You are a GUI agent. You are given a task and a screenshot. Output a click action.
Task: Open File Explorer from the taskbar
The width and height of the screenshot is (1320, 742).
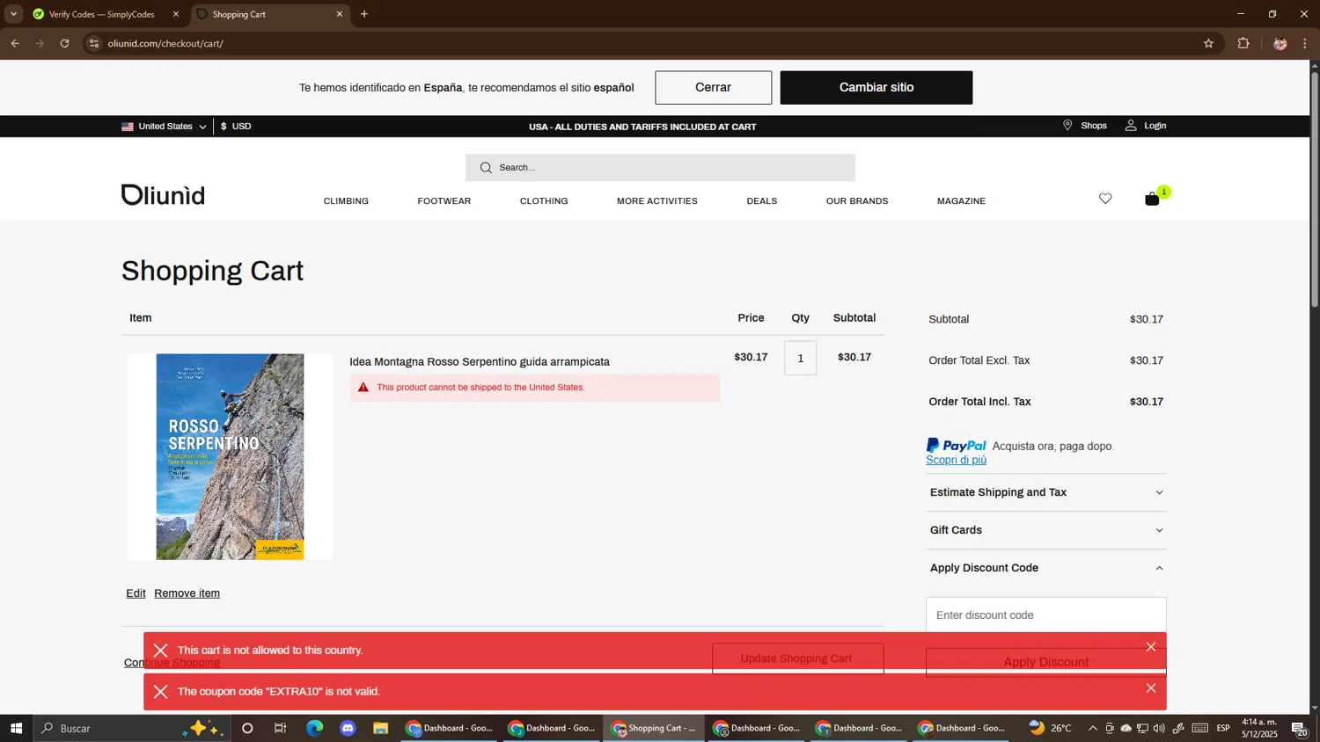[380, 728]
